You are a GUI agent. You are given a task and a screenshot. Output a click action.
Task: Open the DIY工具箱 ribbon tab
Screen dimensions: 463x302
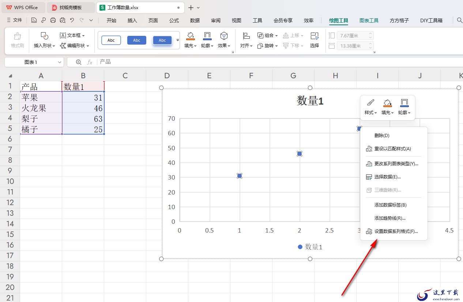coord(432,20)
